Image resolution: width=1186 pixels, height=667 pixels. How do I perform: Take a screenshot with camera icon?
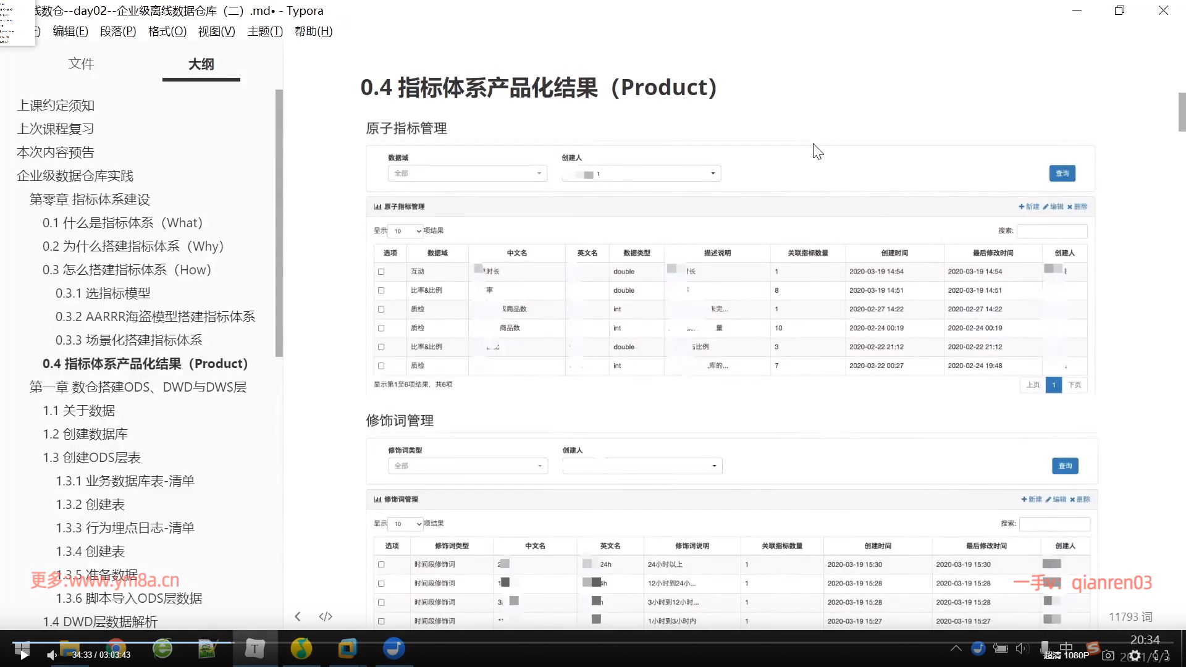point(1108,655)
